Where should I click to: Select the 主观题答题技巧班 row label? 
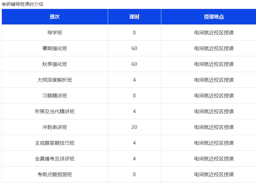pos(54,143)
